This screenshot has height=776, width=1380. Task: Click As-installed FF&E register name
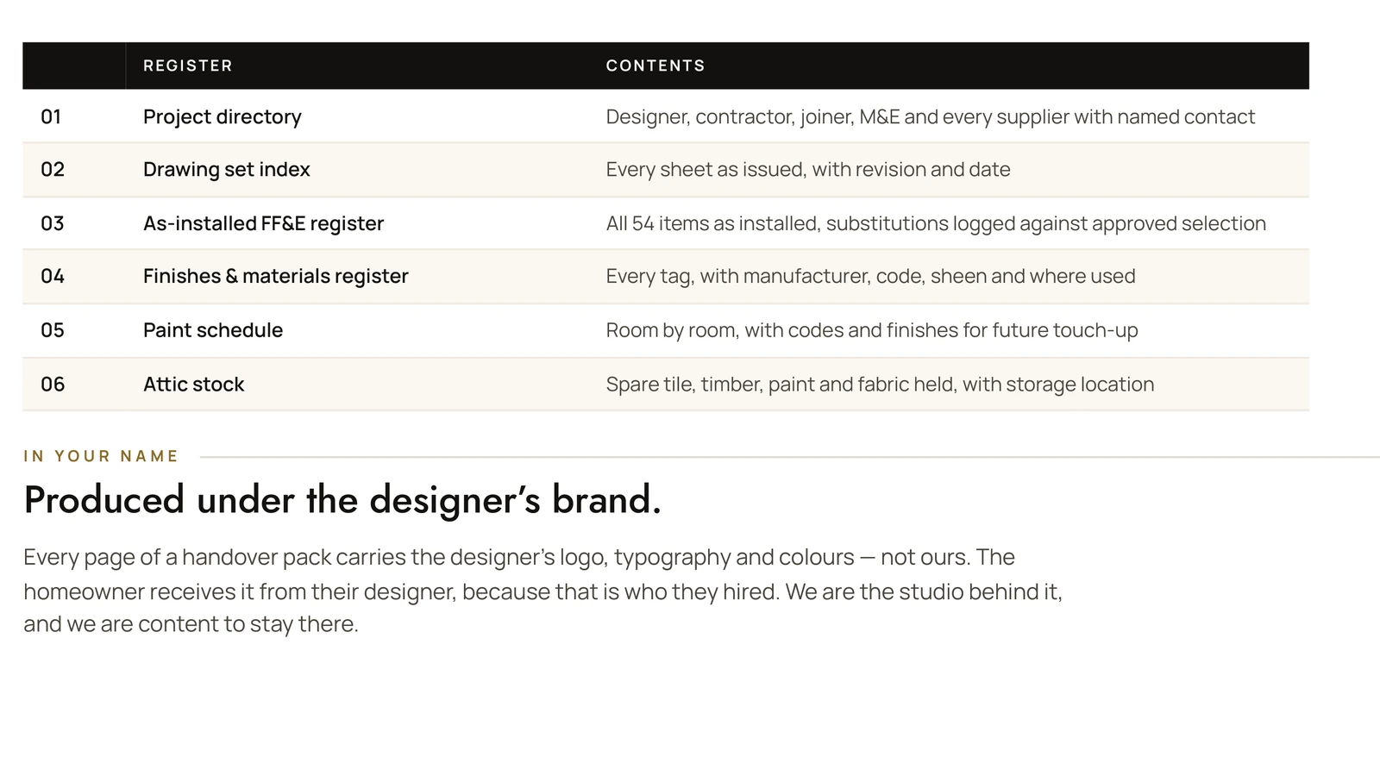click(x=263, y=223)
